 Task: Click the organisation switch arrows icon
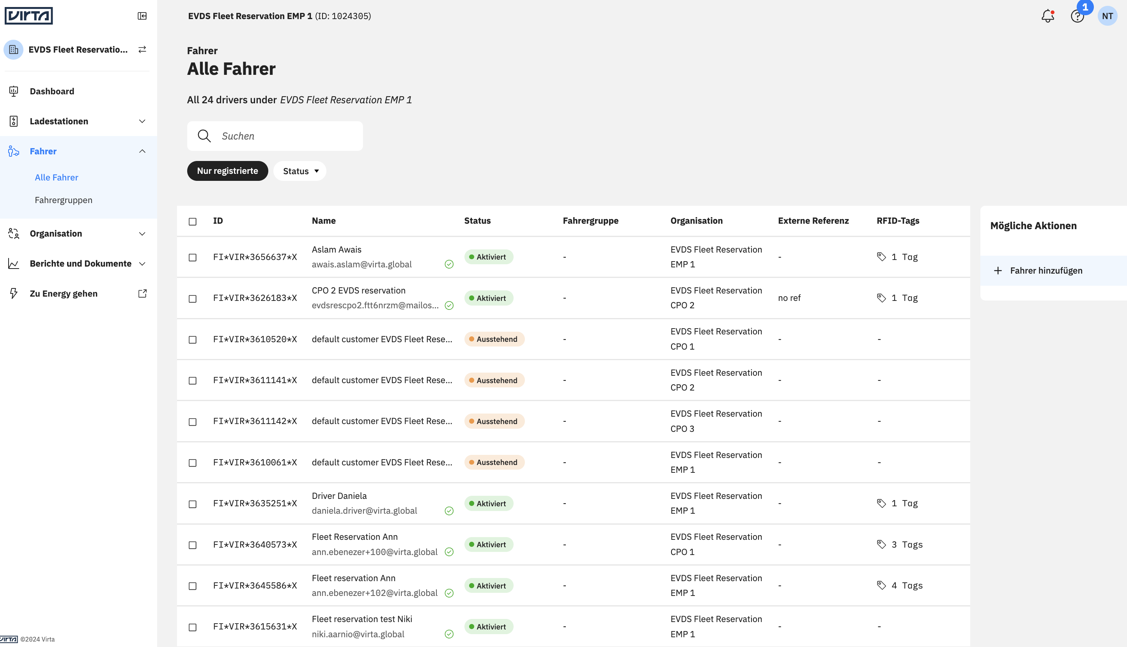(x=142, y=49)
